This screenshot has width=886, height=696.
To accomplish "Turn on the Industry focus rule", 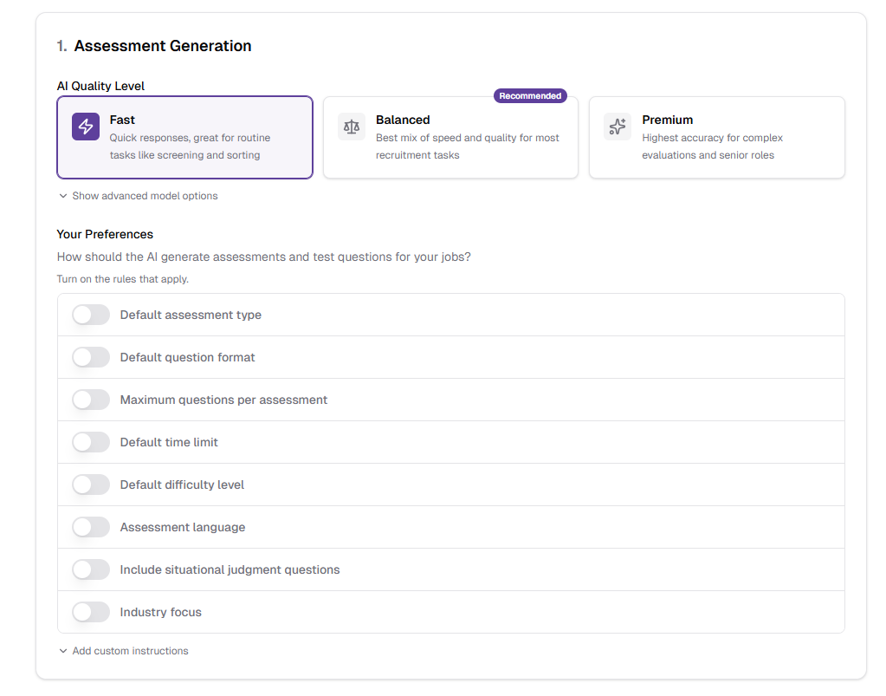I will click(90, 611).
